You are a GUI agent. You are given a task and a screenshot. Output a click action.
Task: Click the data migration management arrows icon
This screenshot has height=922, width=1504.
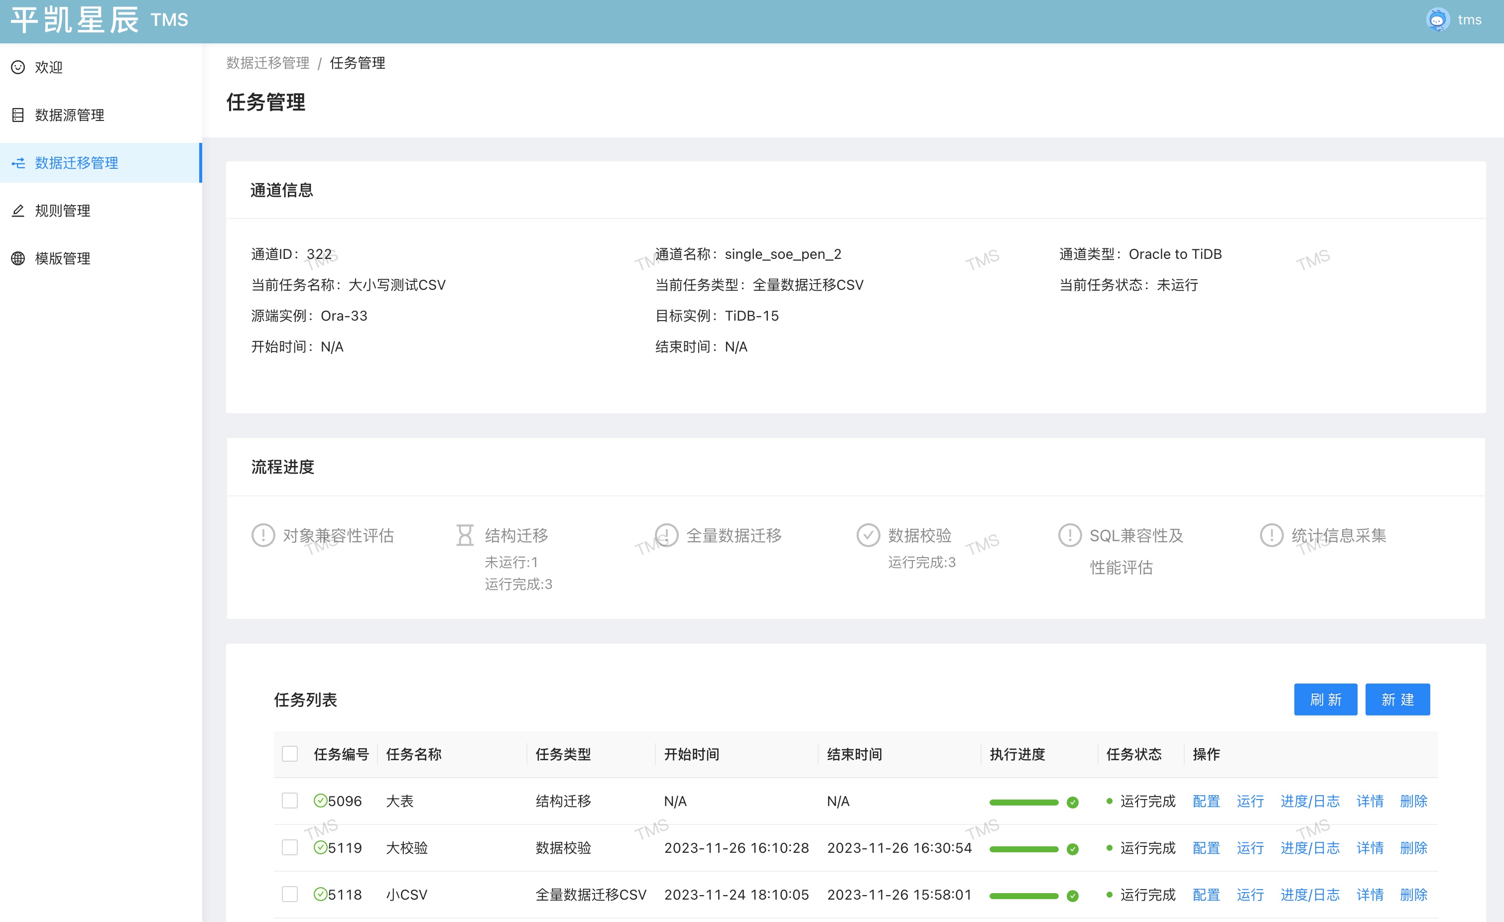coord(18,163)
